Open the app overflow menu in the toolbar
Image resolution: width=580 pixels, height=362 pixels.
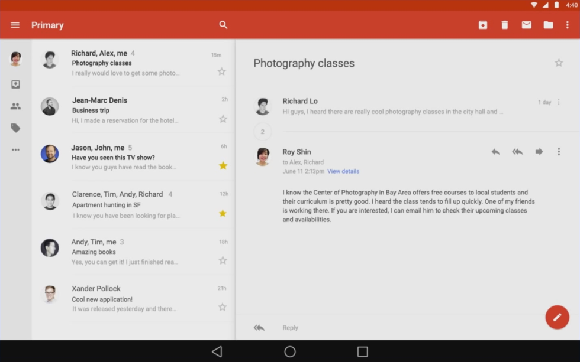[x=569, y=25]
